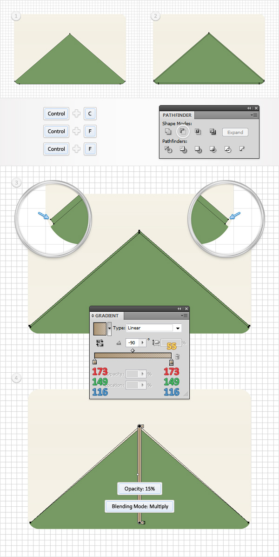
Task: Close the Pathfinder panel
Action: tap(256, 108)
